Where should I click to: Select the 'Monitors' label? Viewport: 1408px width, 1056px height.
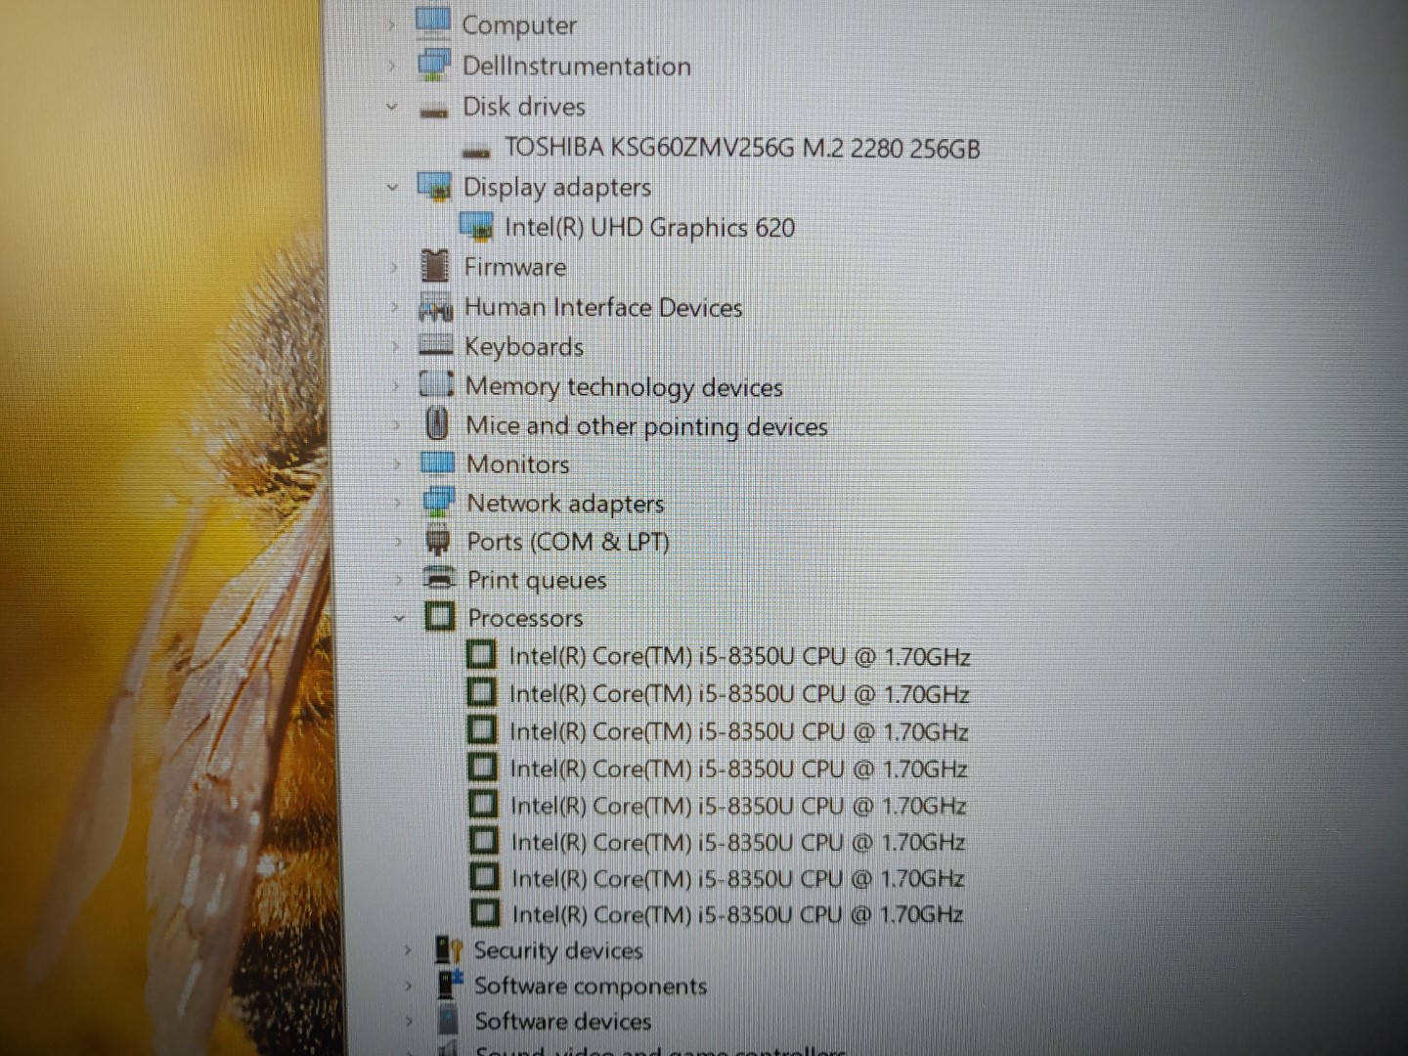click(x=518, y=464)
